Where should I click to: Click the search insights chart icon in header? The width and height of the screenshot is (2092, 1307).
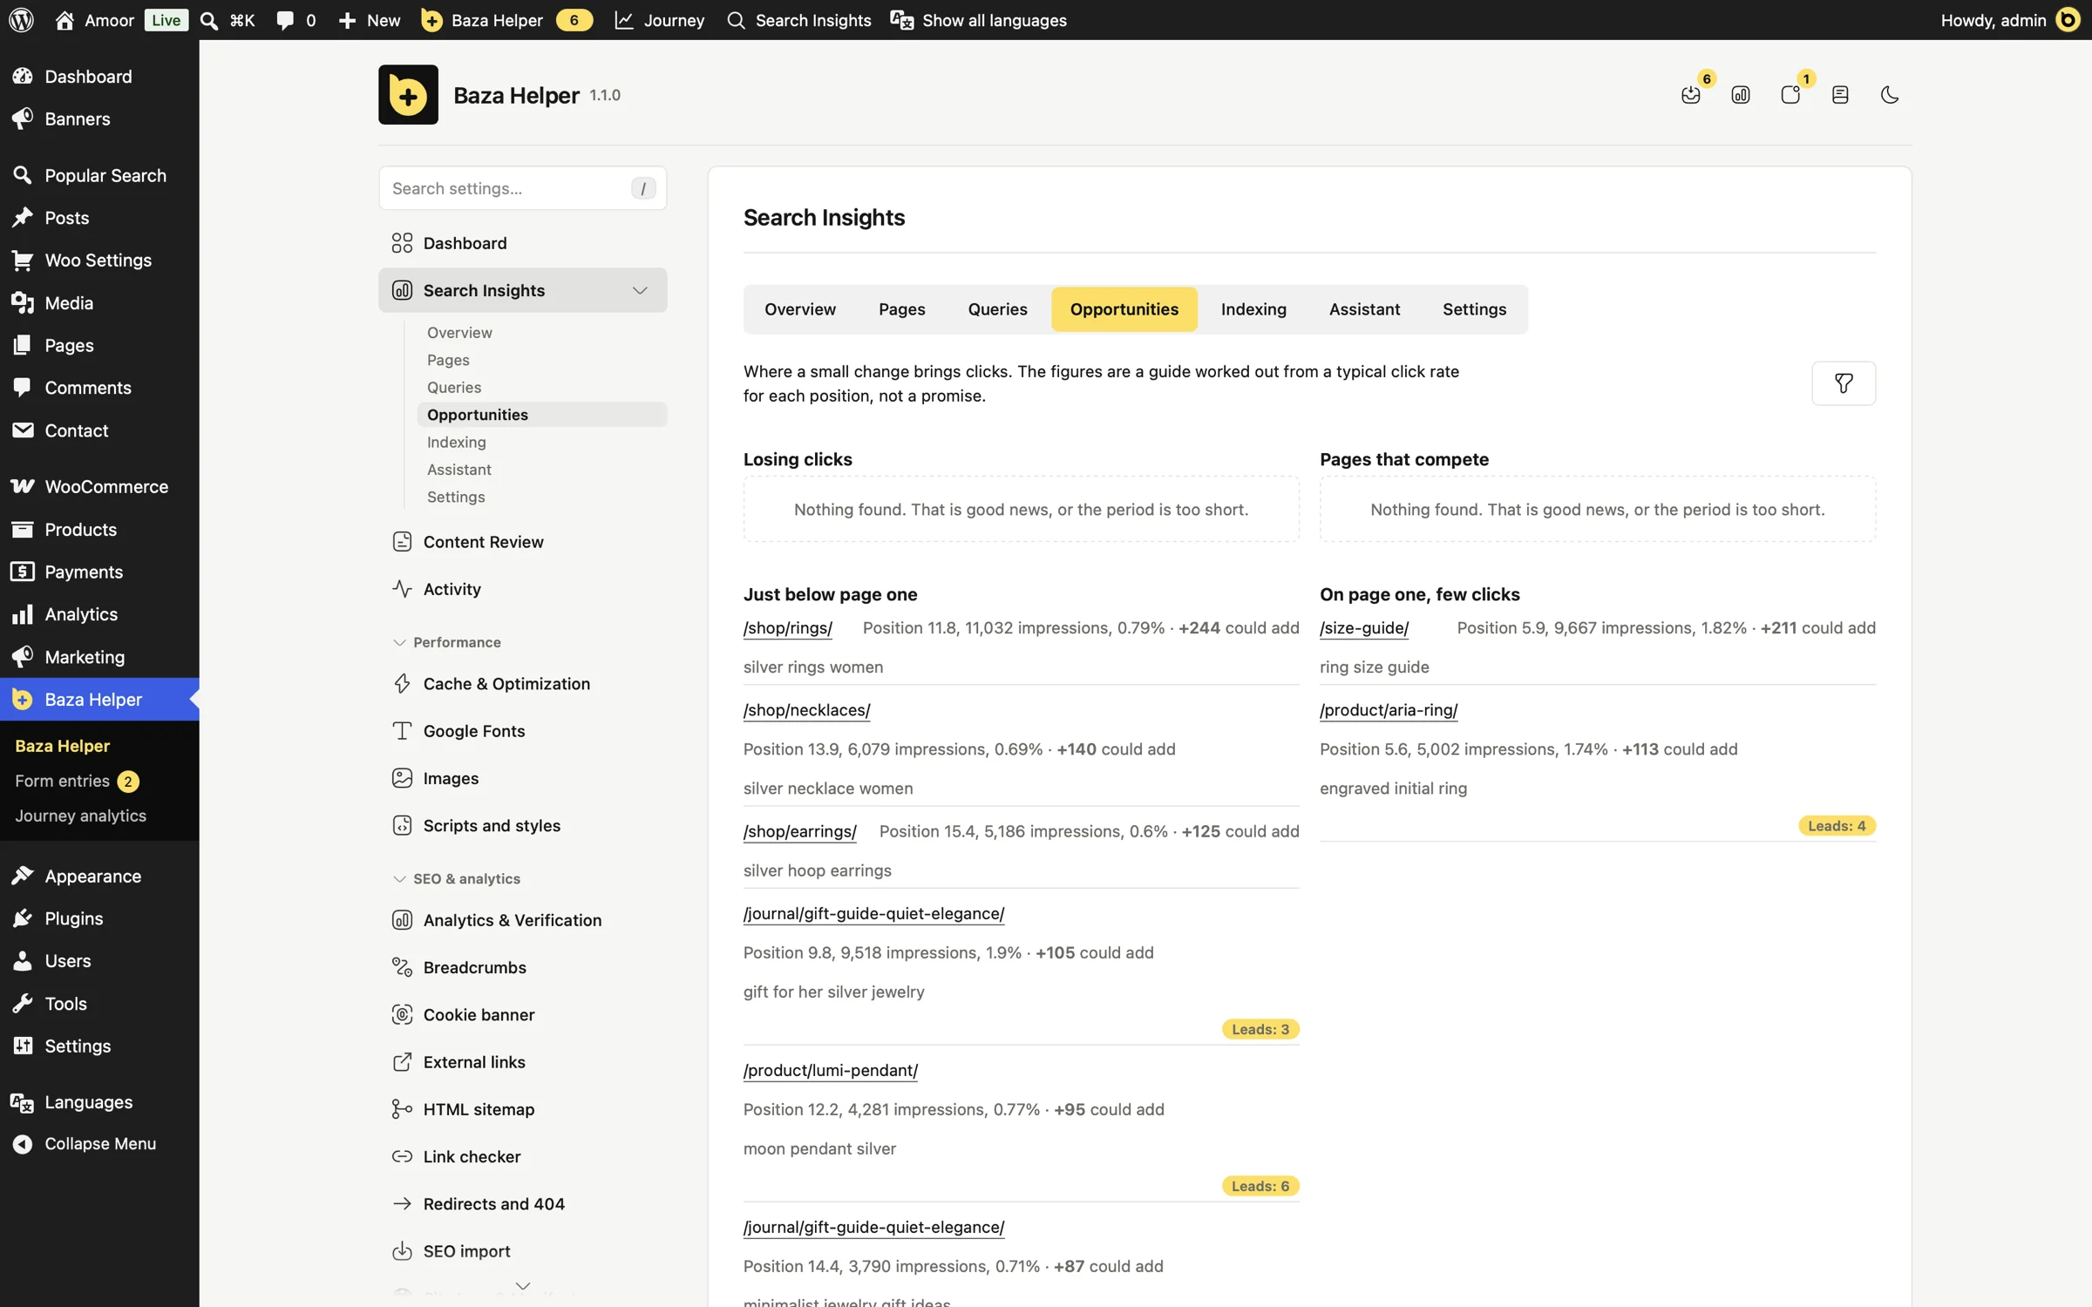click(1741, 95)
